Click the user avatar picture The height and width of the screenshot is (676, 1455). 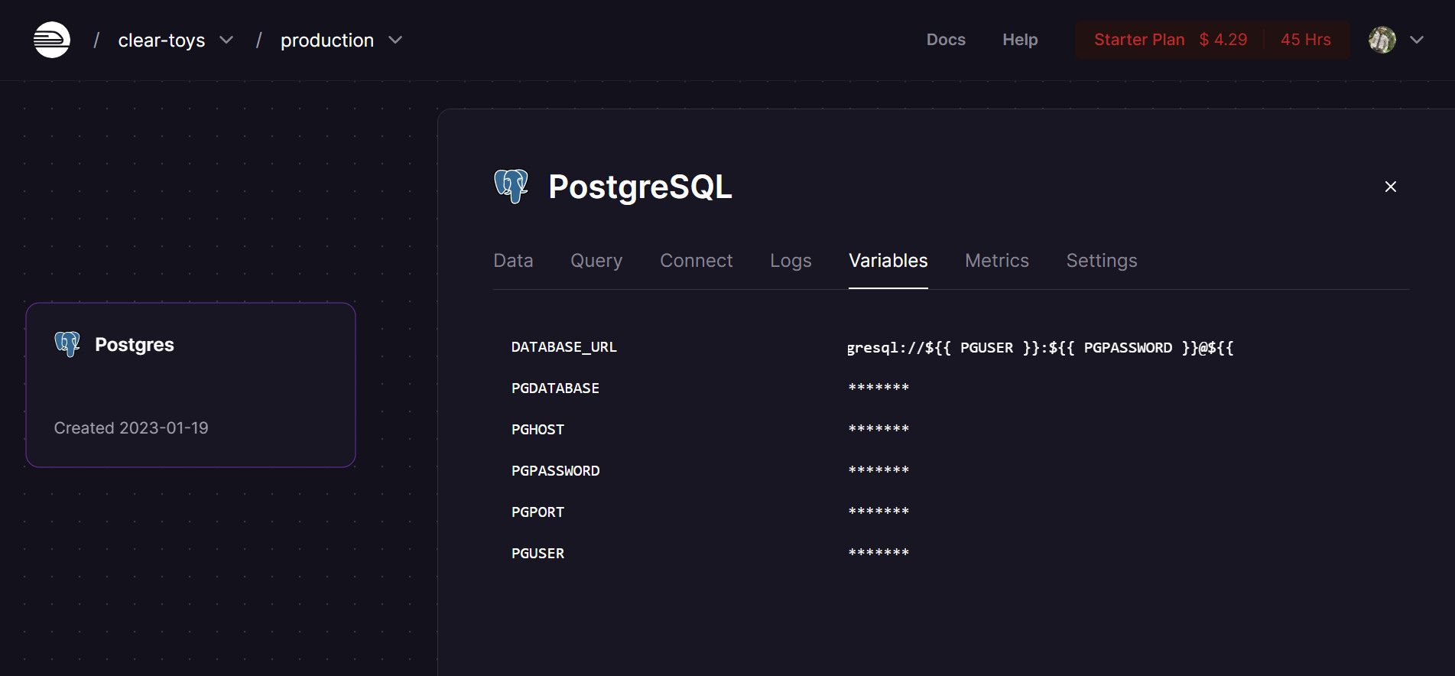1382,40
